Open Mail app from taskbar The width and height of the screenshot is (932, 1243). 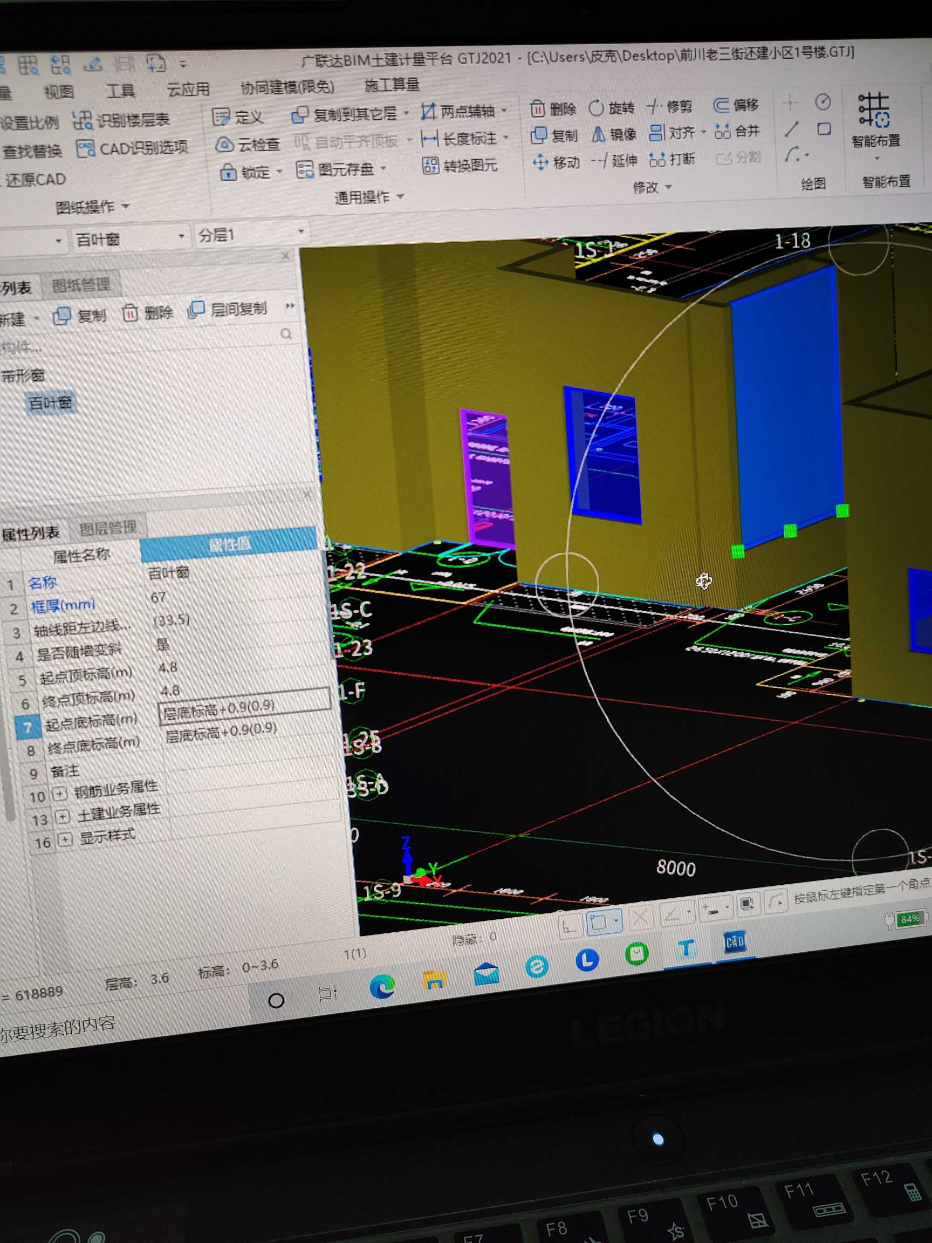(486, 974)
